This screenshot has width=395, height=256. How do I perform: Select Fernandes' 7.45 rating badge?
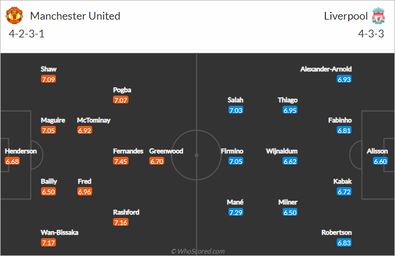[121, 161]
